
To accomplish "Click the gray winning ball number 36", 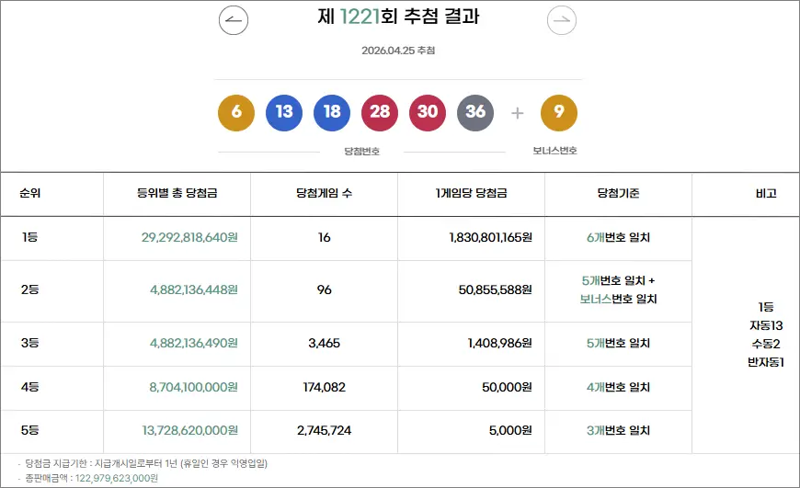I will click(x=475, y=113).
